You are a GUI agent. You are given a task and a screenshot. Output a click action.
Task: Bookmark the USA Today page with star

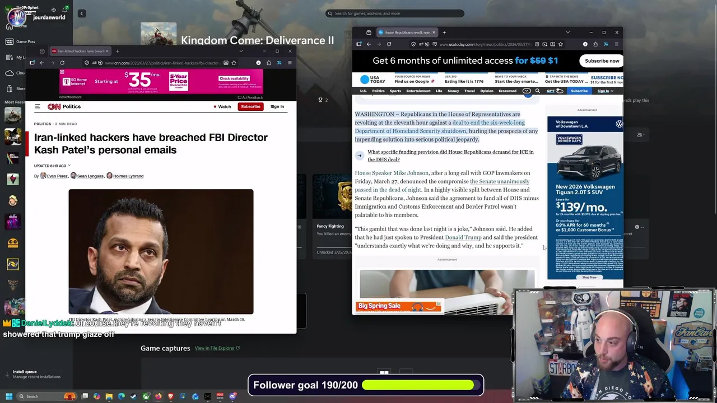561,44
